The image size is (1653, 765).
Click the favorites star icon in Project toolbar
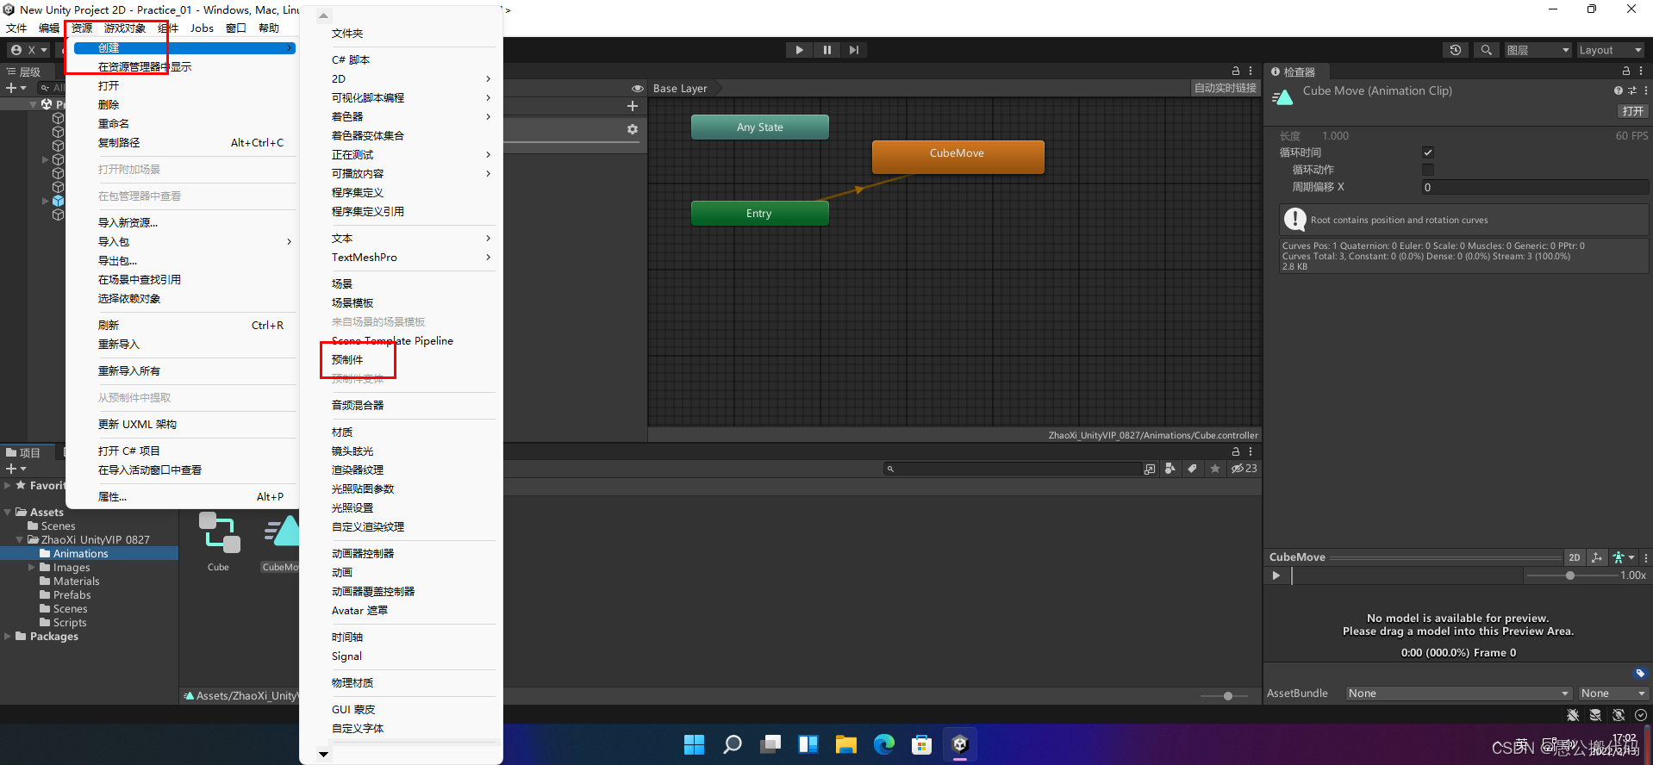pos(1215,469)
